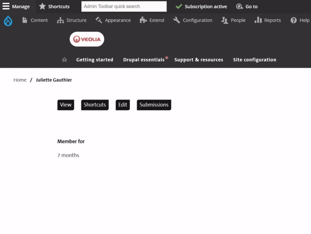311x234 pixels.
Task: Check the Subscription active status indicator
Action: (201, 6)
